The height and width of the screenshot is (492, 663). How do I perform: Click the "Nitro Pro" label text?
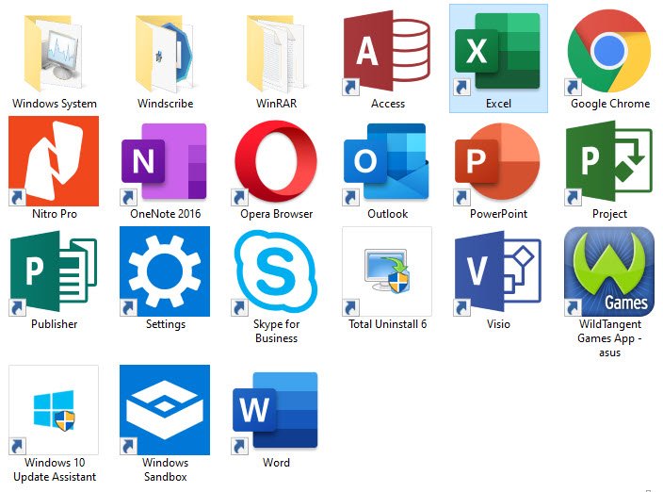55,214
